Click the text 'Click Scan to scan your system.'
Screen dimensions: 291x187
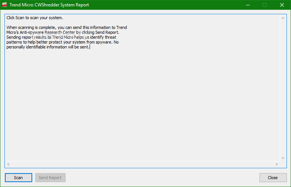[x=35, y=18]
